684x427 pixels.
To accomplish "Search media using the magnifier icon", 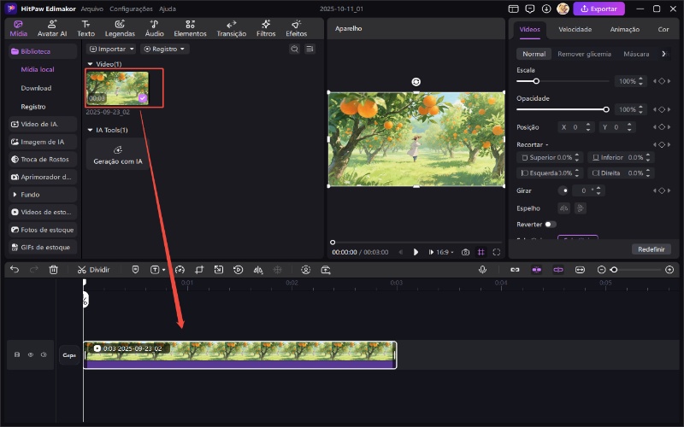I will (294, 50).
